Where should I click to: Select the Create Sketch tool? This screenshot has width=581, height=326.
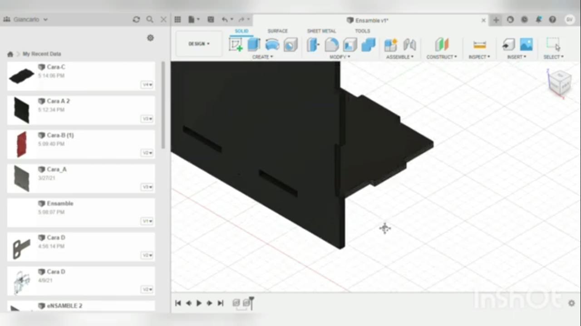(x=236, y=44)
